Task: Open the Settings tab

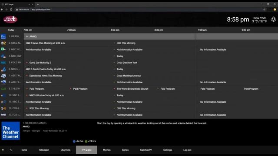Action: pyautogui.click(x=168, y=150)
